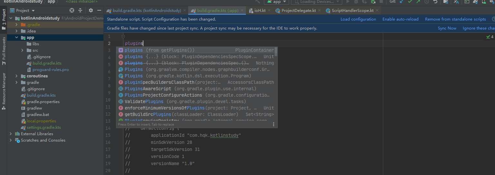Close the ProjectDelegate.kt tab
Screen dimensions: 495x175
pos(320,11)
